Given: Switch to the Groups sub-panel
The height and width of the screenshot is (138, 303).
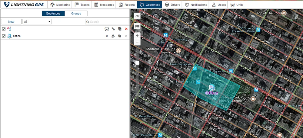Looking at the screenshot, I should [76, 14].
